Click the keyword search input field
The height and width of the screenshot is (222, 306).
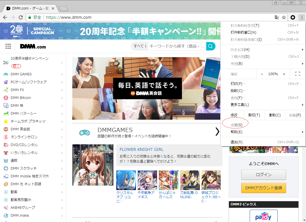pos(177,46)
